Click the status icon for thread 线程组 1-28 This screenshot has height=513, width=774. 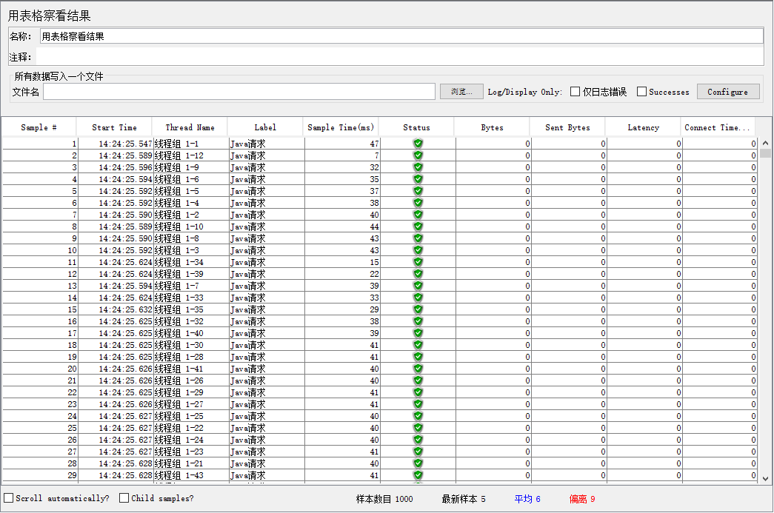pos(418,357)
